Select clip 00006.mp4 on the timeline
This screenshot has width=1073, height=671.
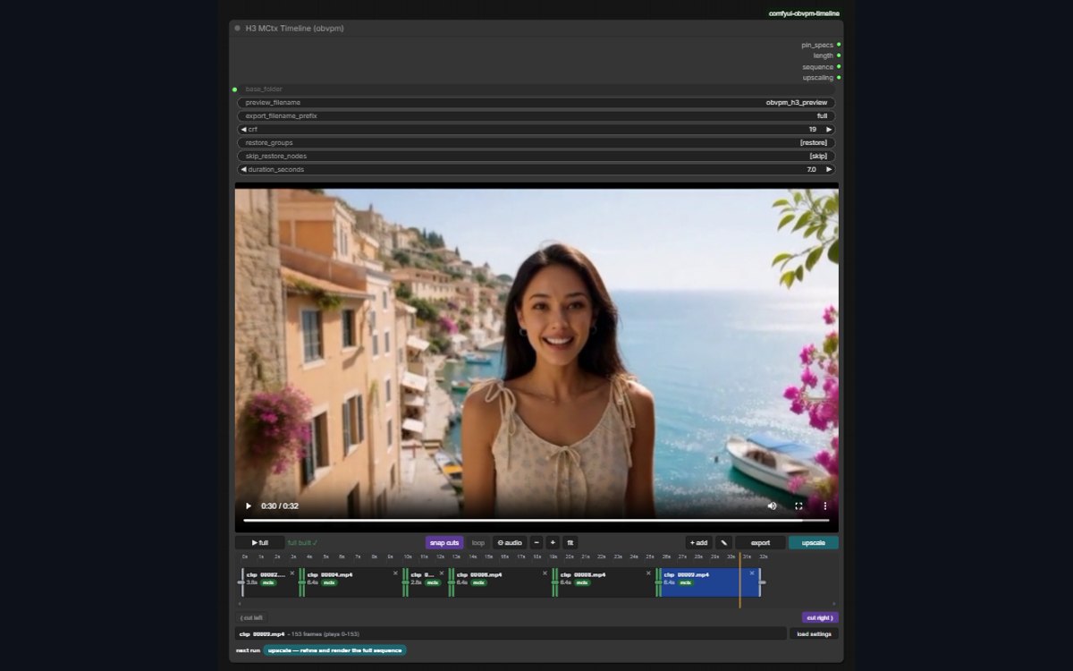[x=501, y=582]
